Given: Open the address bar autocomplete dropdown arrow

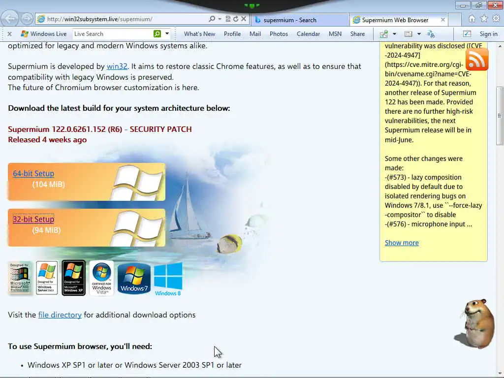Looking at the screenshot, I should (x=220, y=19).
